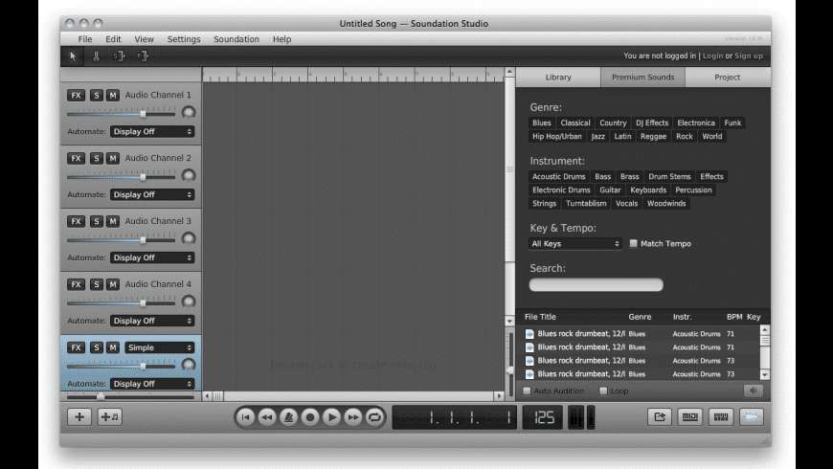Image resolution: width=833 pixels, height=469 pixels.
Task: Check the Match Tempo checkbox
Action: [633, 244]
